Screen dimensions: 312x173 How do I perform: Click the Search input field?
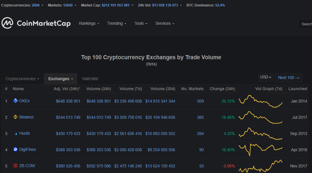(x=305, y=24)
